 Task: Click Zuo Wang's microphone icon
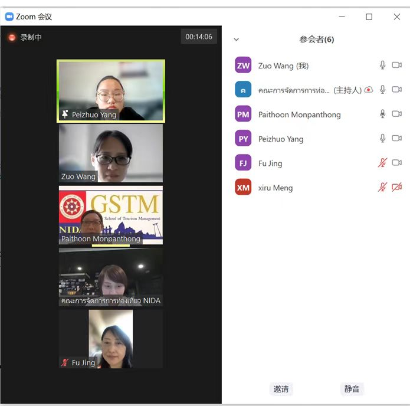pos(382,66)
